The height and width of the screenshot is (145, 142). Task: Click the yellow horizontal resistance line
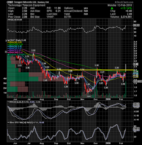pyautogui.click(x=89, y=70)
